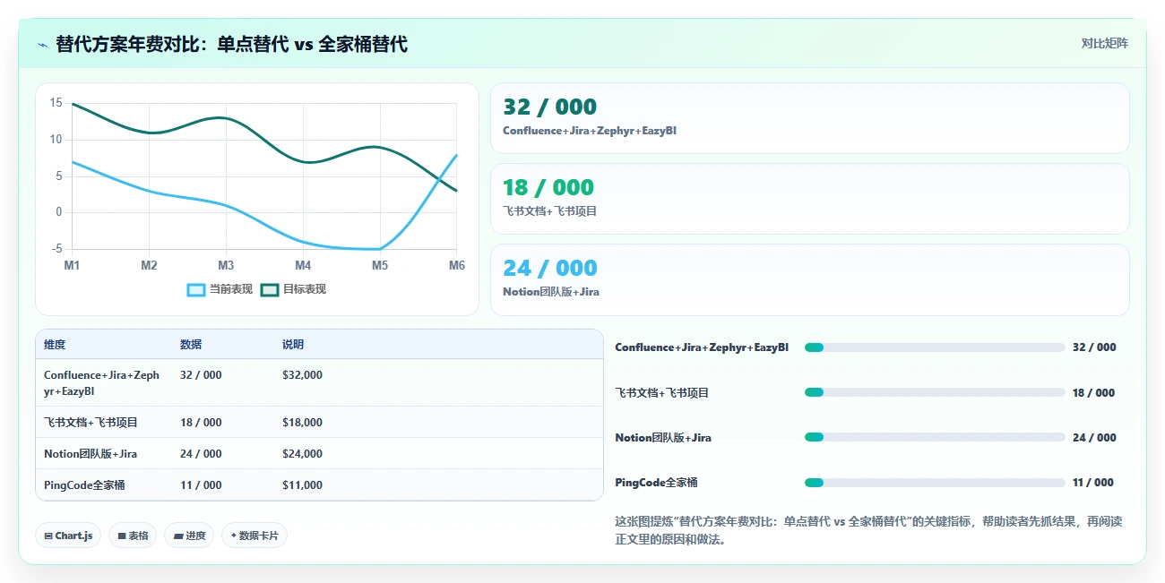Click the lightning icon beside the title

click(43, 44)
